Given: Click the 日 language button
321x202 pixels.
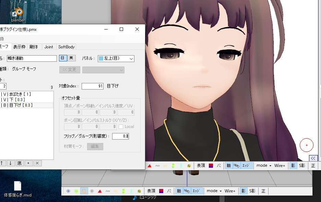Looking at the screenshot, I should click(x=63, y=58).
